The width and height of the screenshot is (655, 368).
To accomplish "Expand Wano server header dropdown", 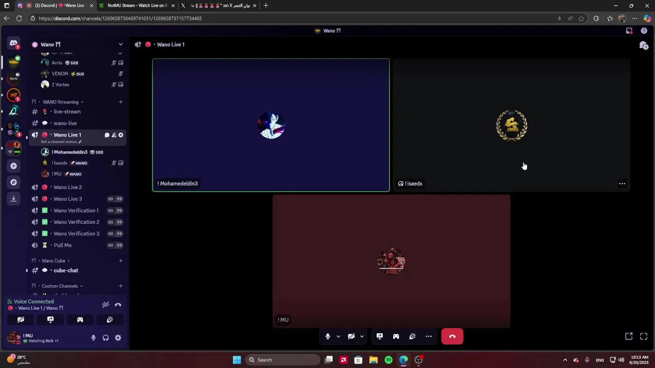I will coord(121,44).
